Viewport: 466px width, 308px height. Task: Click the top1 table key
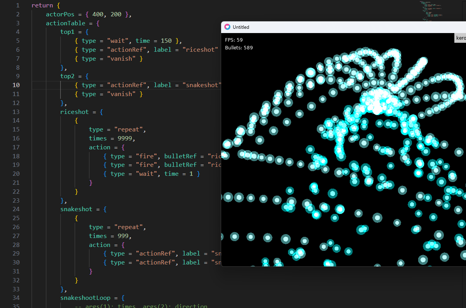click(68, 32)
